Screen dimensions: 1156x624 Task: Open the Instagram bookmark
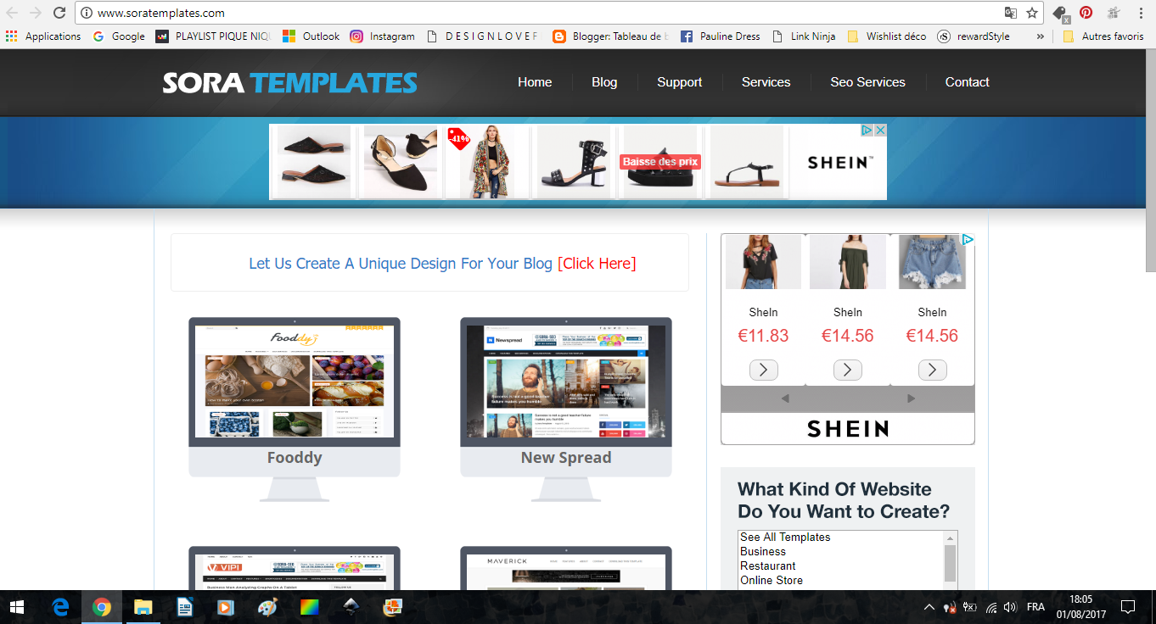coord(382,36)
